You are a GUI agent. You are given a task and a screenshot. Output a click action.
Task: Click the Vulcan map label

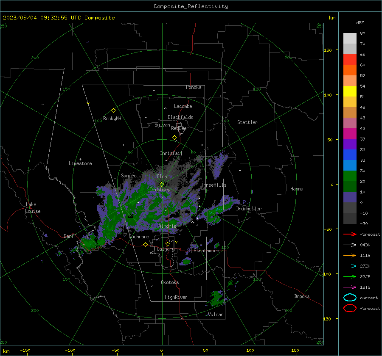coord(216,315)
